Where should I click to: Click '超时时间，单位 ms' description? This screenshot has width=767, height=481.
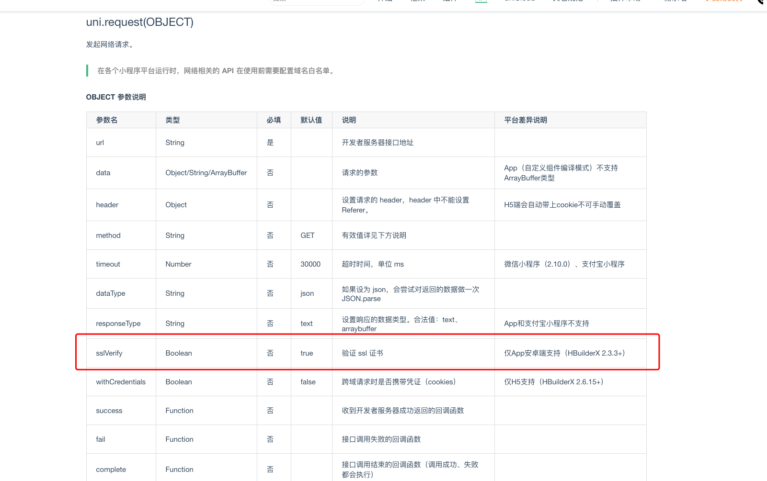[373, 264]
